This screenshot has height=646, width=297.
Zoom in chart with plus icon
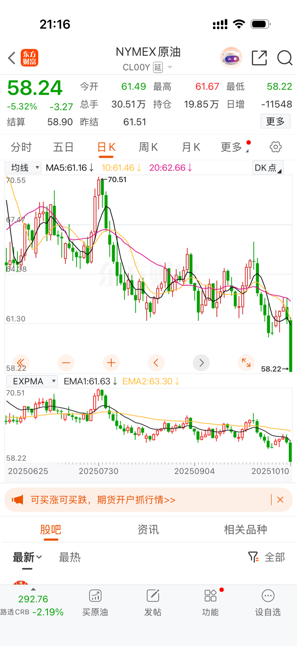111,362
